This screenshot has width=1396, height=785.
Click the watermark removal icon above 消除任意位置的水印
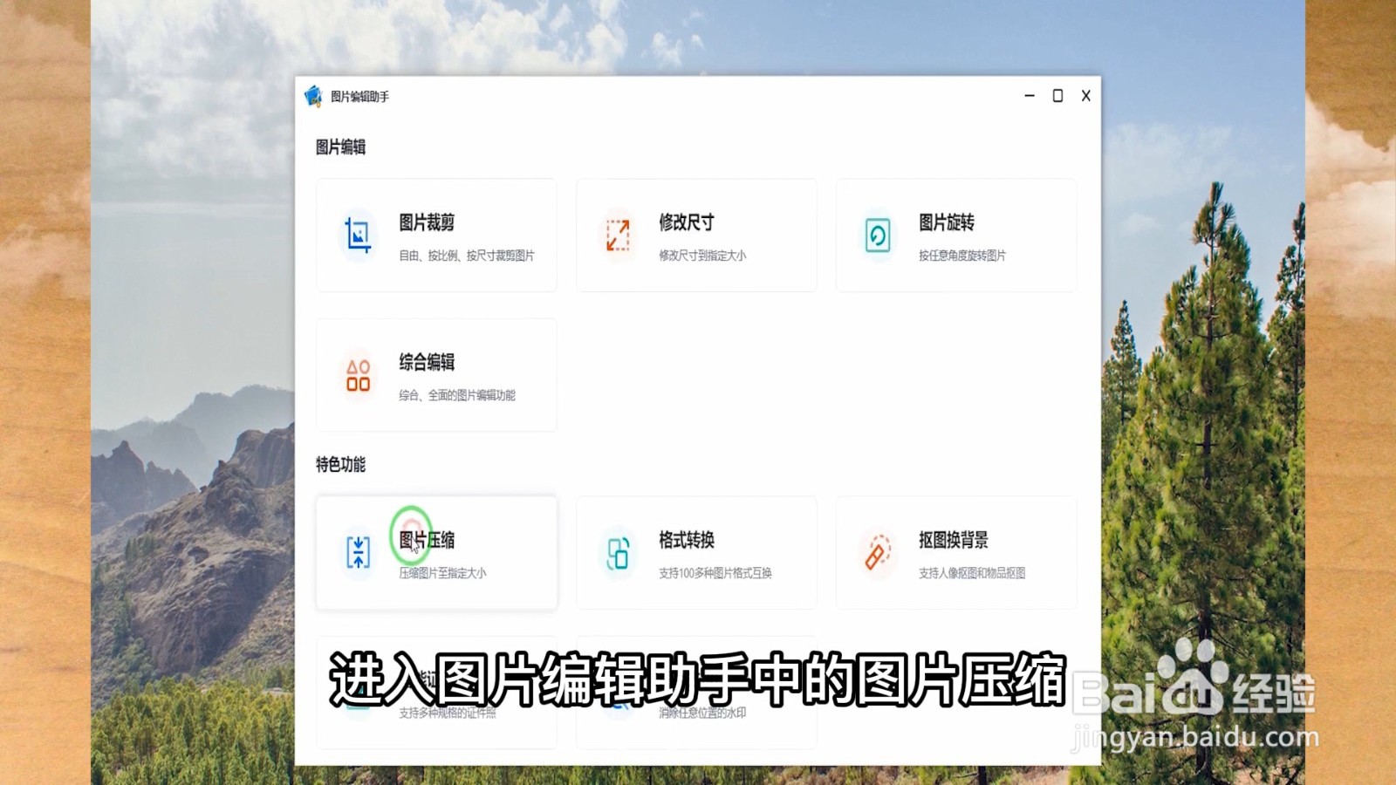[617, 693]
